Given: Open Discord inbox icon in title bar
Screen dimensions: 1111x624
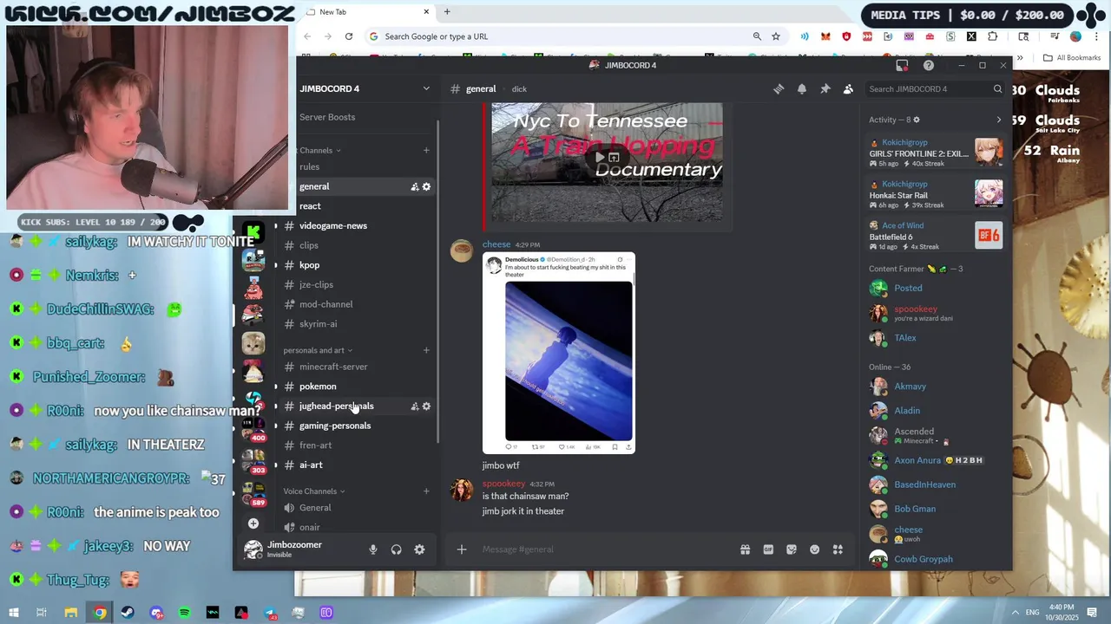Looking at the screenshot, I should tap(902, 66).
